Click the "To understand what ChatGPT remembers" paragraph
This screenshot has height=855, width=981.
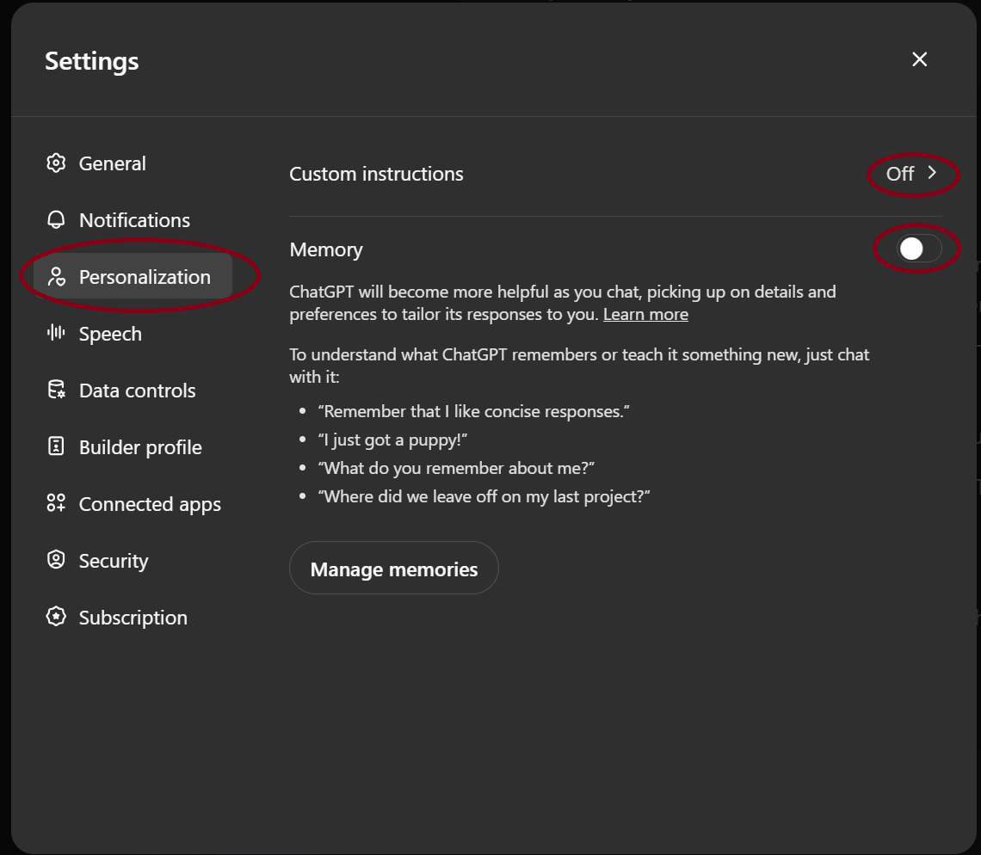coord(579,366)
